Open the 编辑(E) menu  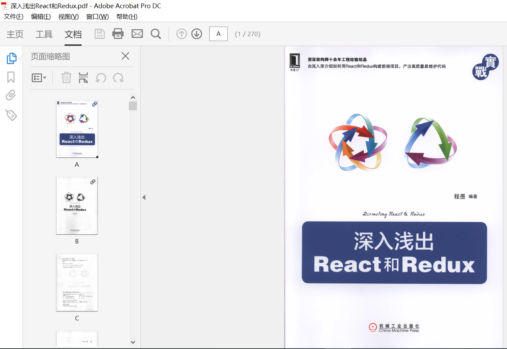(41, 16)
